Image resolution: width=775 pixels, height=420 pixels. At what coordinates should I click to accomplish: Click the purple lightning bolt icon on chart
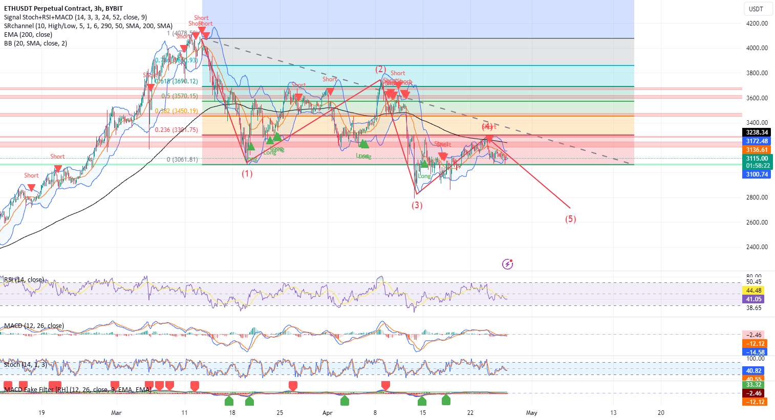pos(507,264)
